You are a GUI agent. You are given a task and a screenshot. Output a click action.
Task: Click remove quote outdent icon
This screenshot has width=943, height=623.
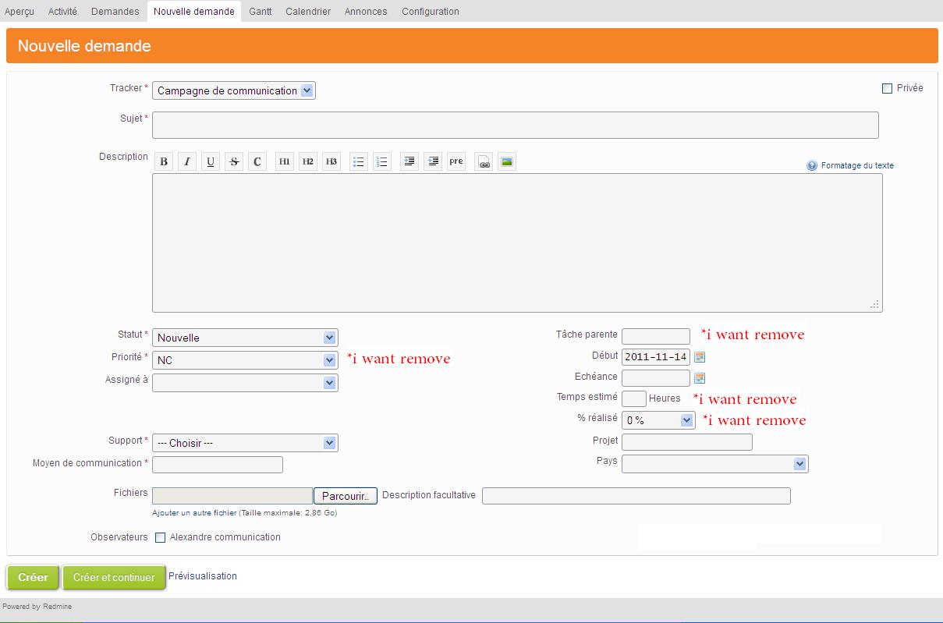click(x=433, y=162)
